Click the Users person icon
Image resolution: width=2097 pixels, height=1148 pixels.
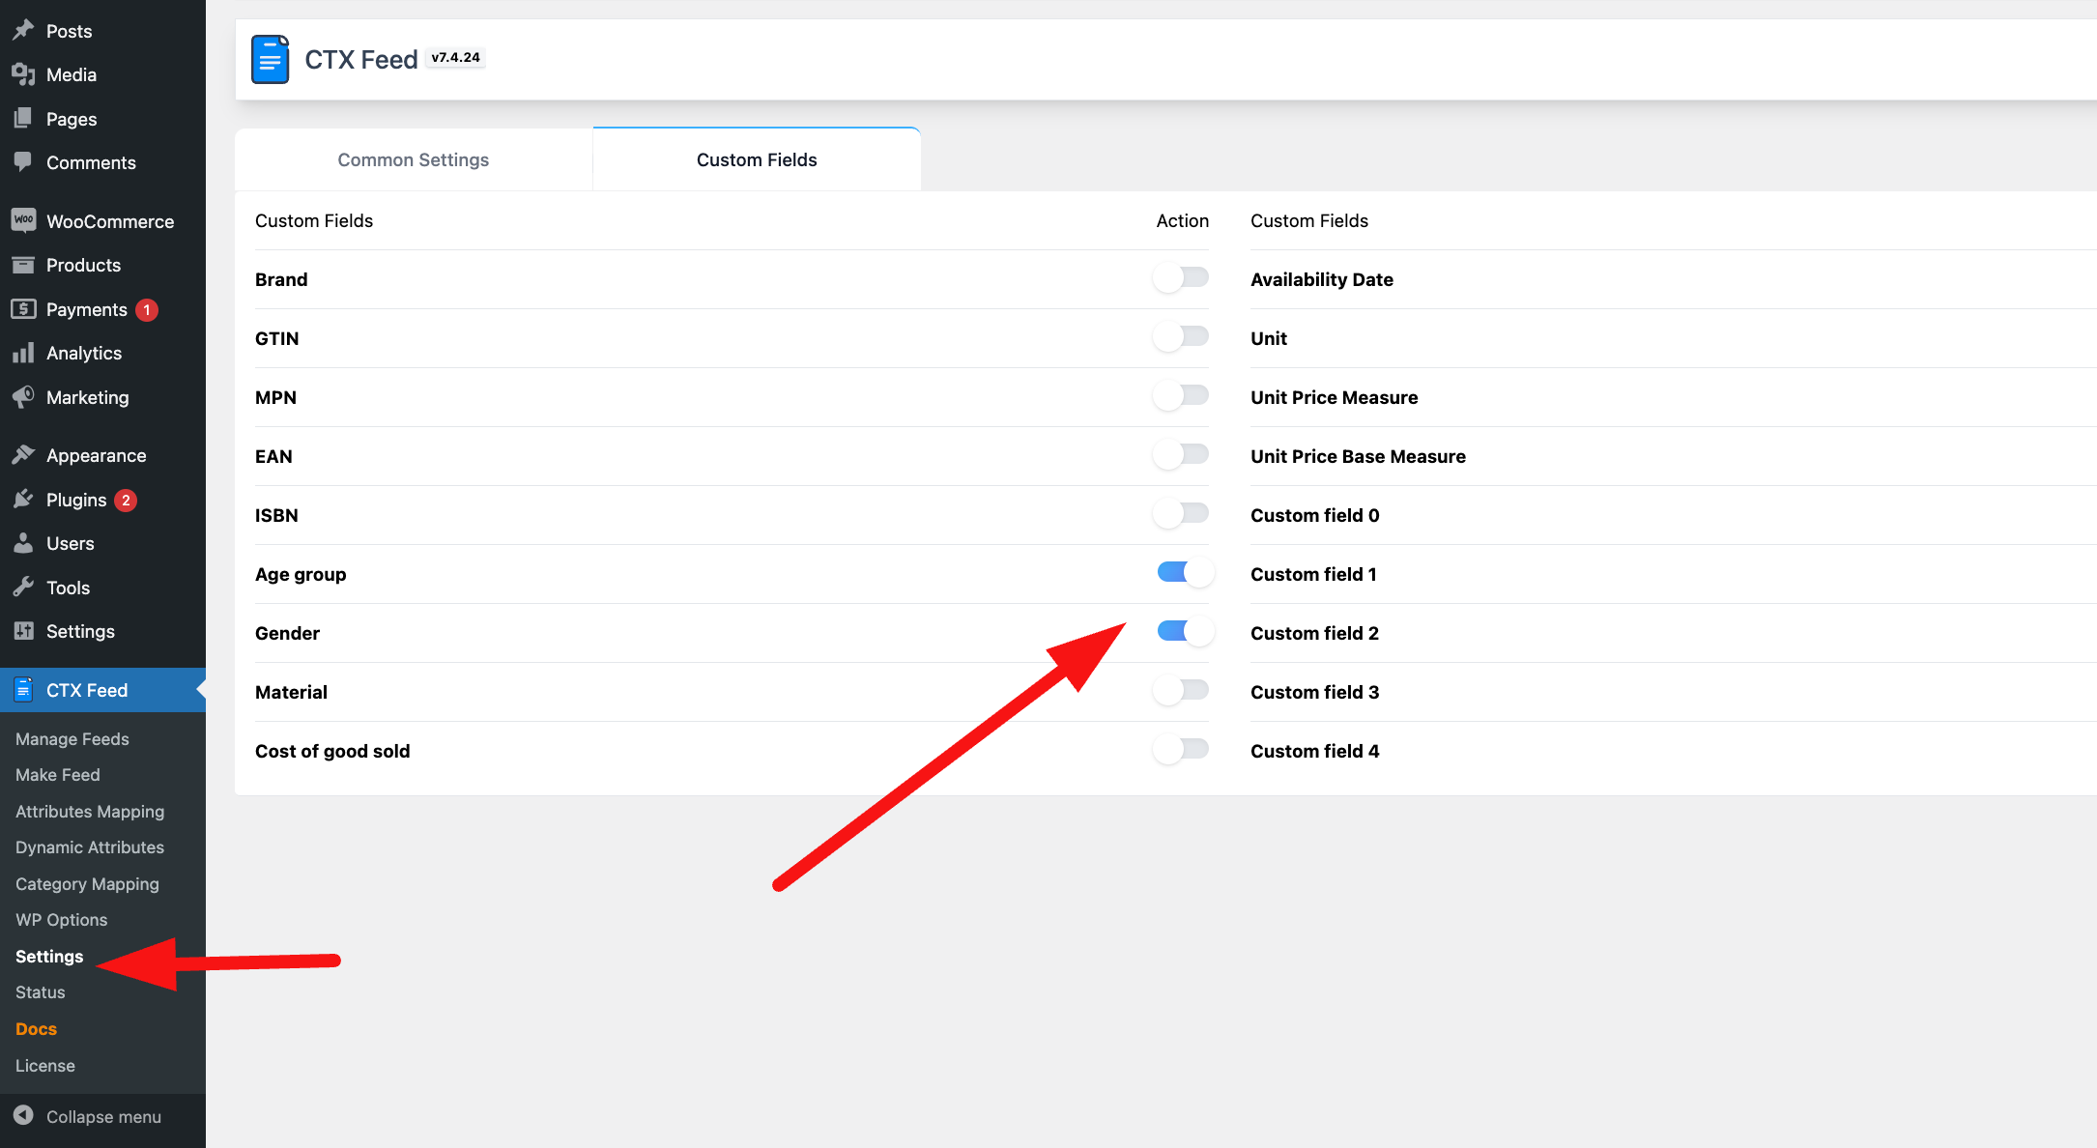click(23, 543)
